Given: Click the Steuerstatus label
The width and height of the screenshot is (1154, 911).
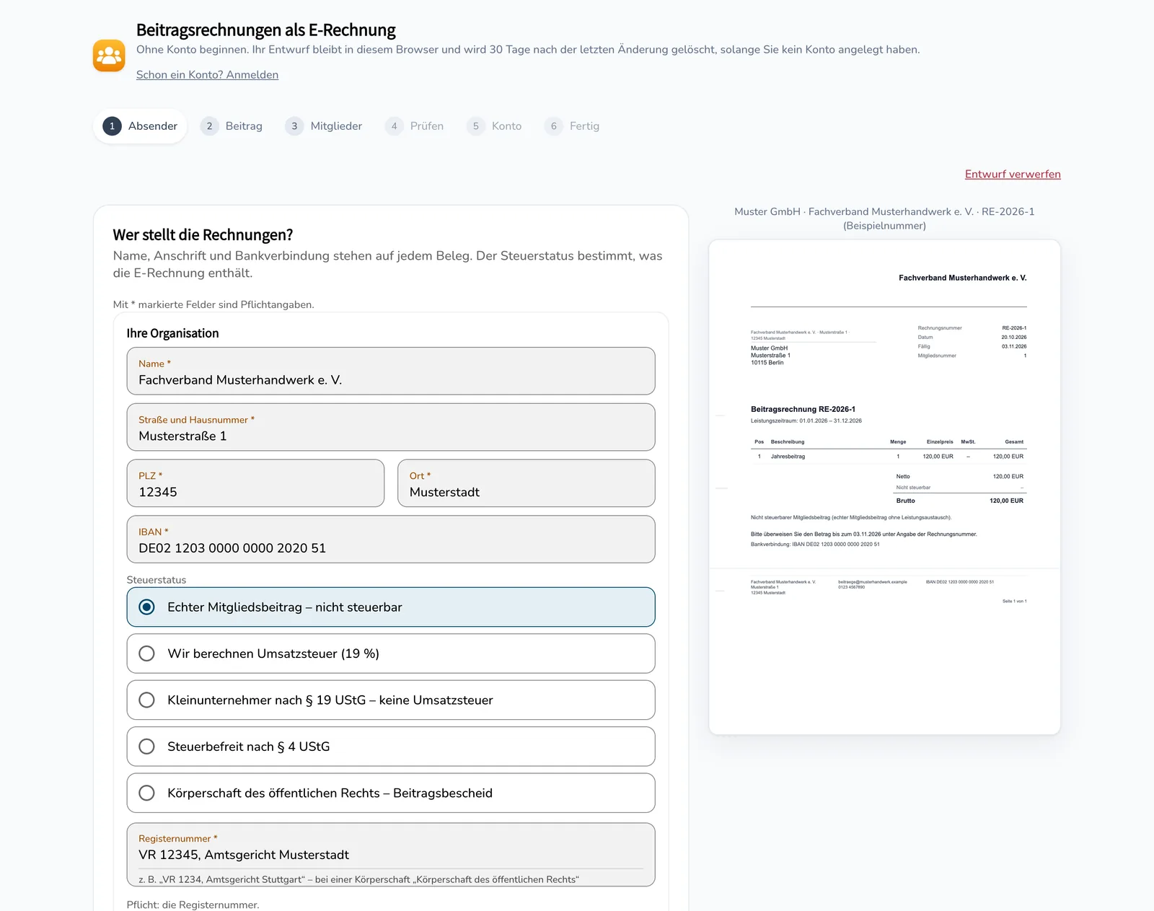Looking at the screenshot, I should 157,580.
